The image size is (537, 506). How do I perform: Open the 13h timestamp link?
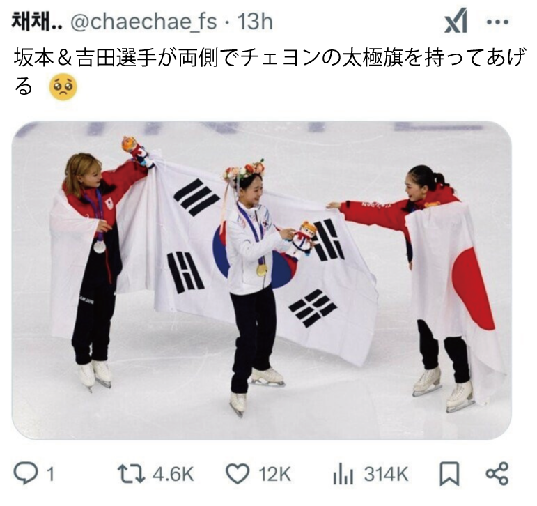tap(255, 22)
